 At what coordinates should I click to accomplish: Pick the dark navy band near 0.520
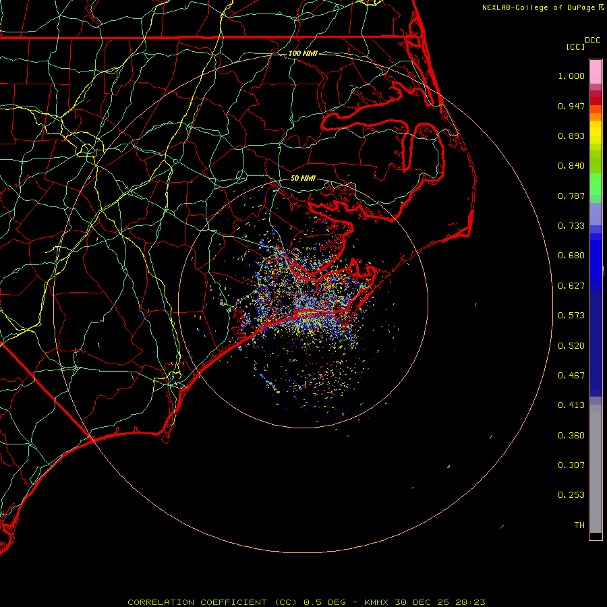[596, 341]
